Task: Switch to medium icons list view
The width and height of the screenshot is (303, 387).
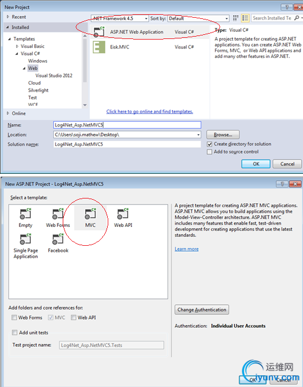Action: [245, 18]
